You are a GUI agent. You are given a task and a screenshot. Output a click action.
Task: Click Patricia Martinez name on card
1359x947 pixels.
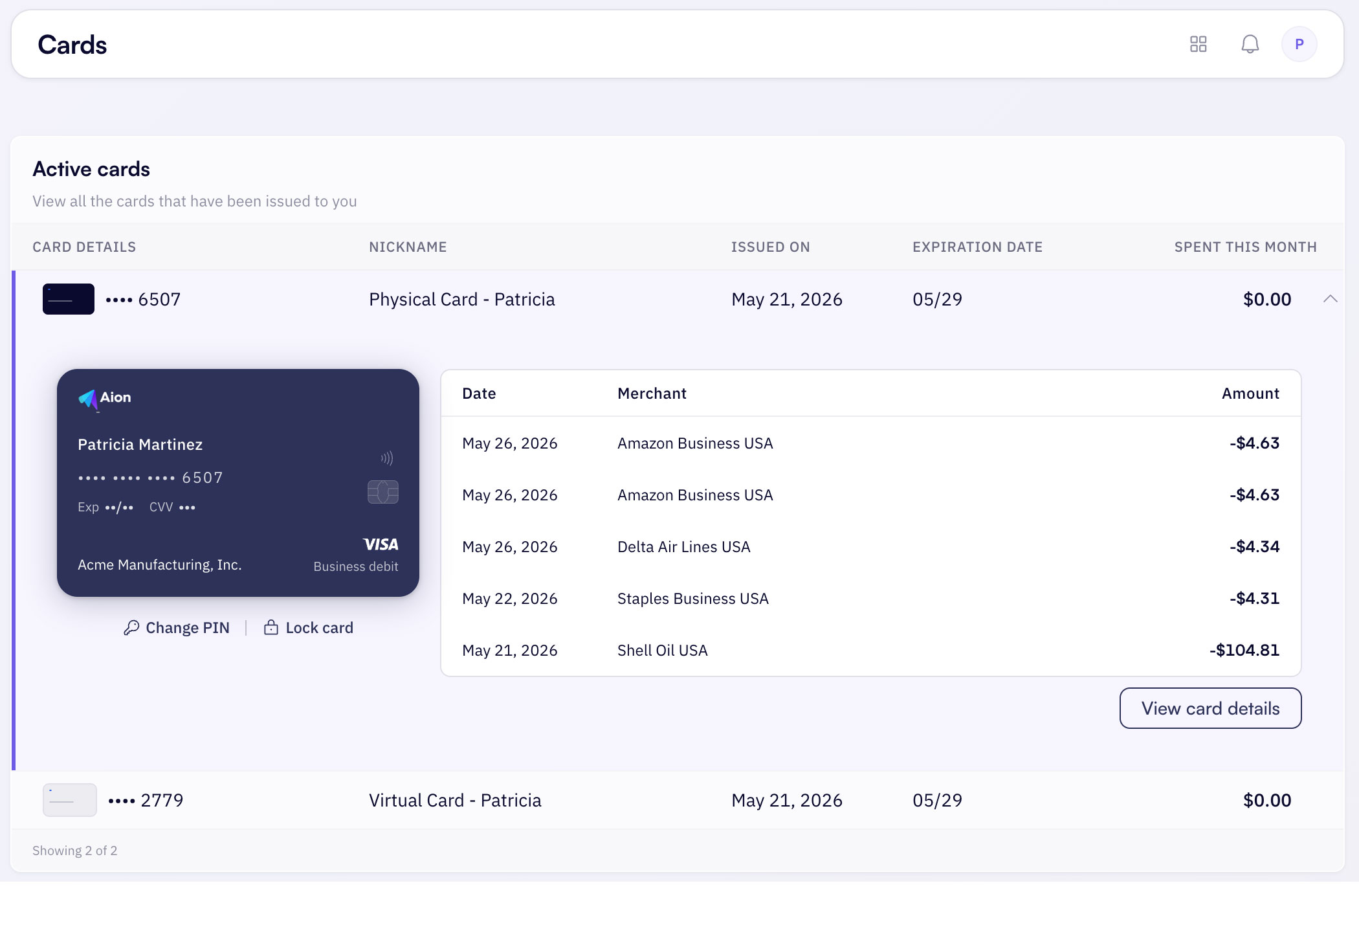pos(140,445)
